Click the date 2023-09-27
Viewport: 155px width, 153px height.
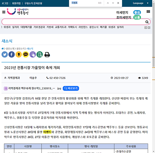121,78
